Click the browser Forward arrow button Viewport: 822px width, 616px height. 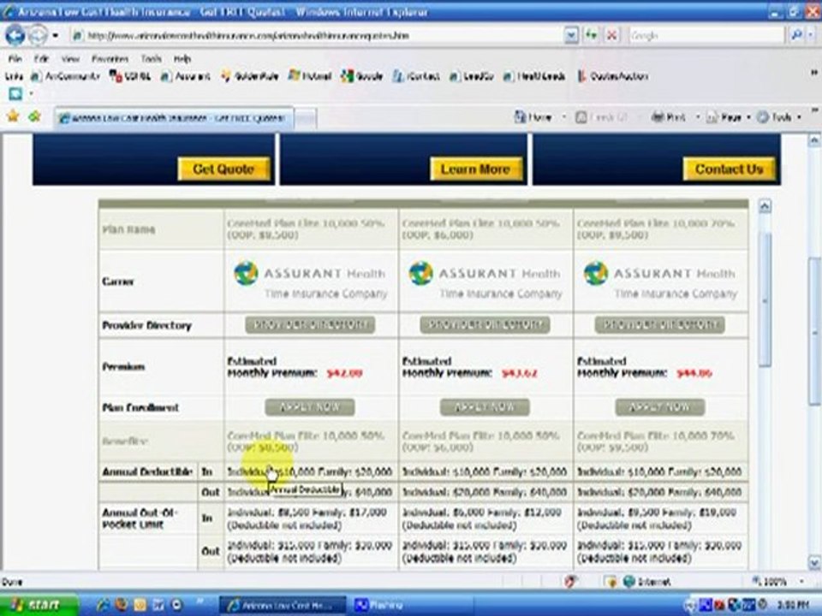[x=38, y=36]
